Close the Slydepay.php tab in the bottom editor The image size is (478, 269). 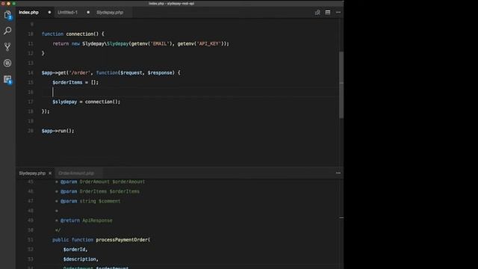pyautogui.click(x=50, y=173)
